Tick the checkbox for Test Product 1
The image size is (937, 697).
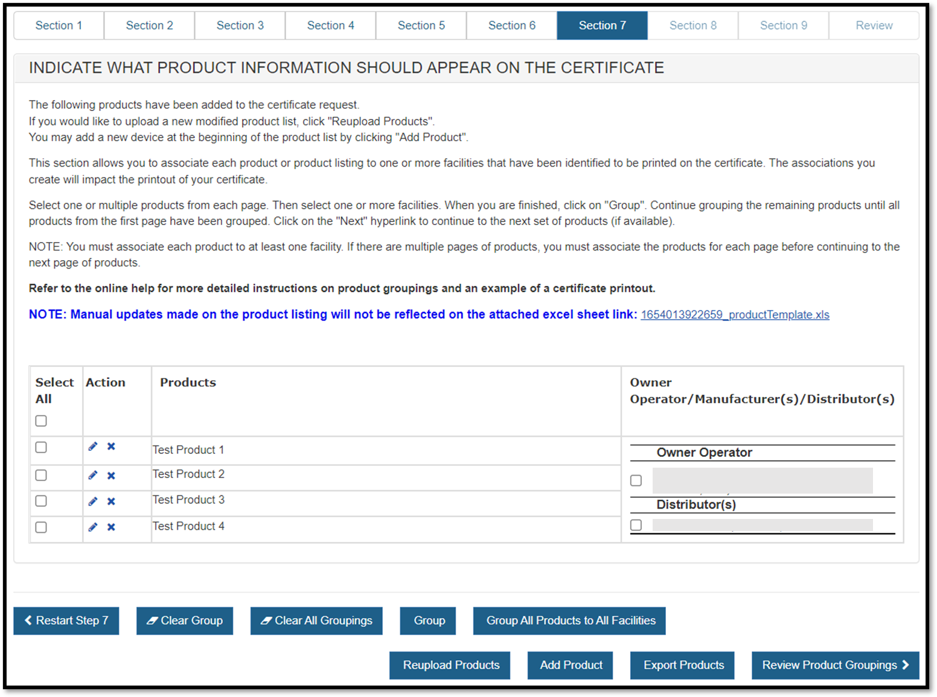(41, 447)
